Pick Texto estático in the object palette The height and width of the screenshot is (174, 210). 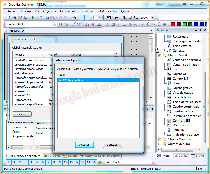[x=182, y=46]
